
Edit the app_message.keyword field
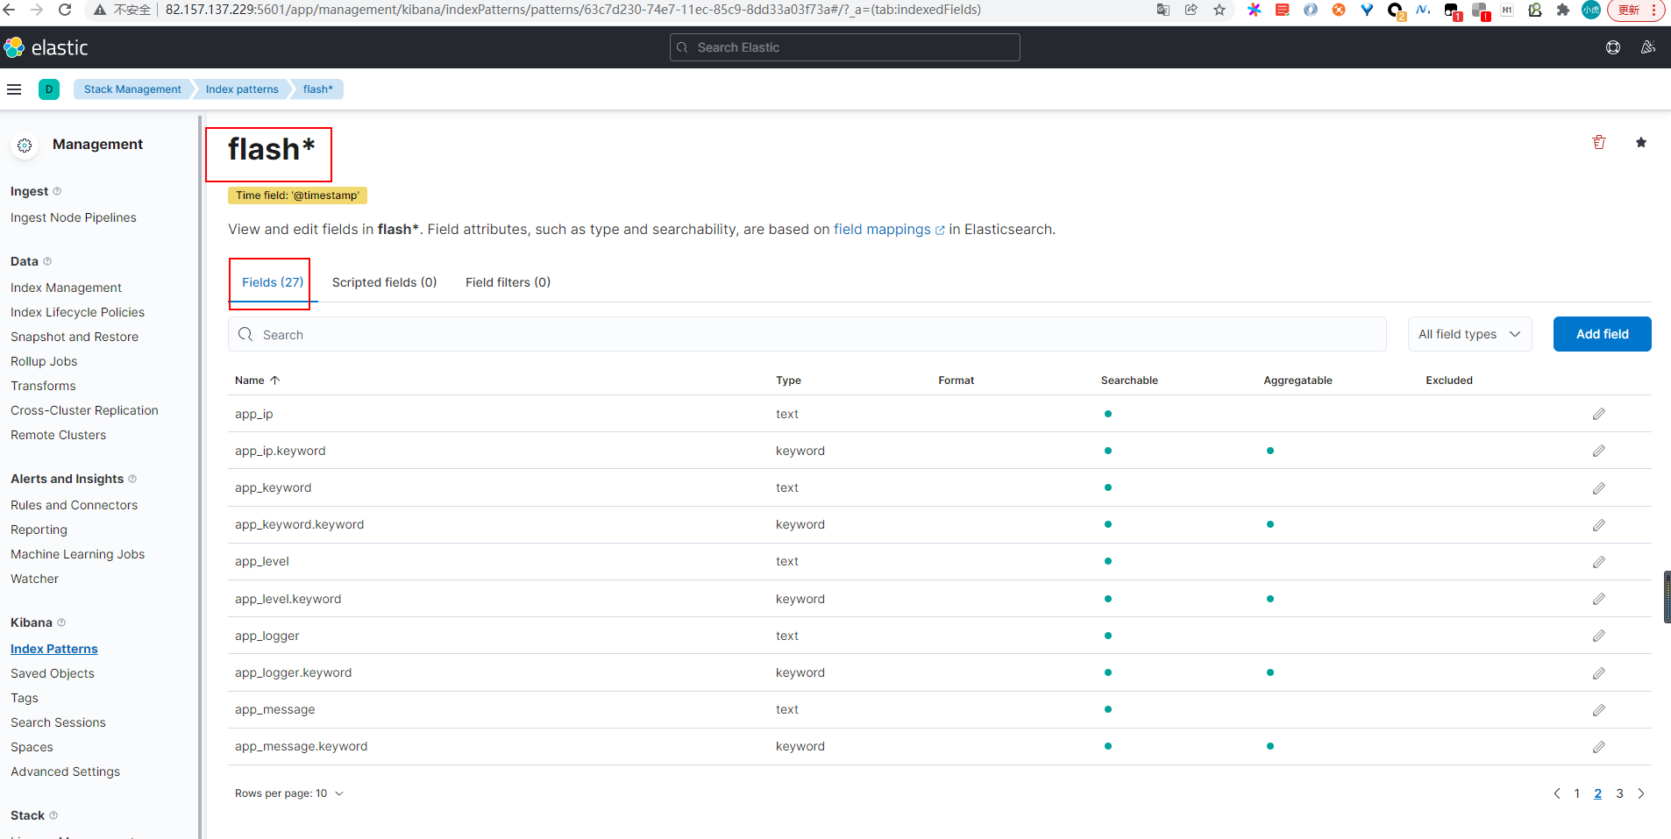click(x=1599, y=747)
